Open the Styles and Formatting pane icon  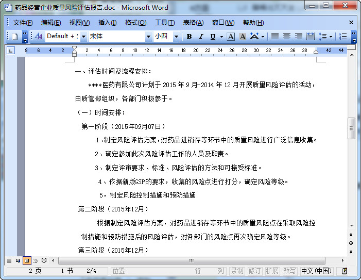click(39, 37)
